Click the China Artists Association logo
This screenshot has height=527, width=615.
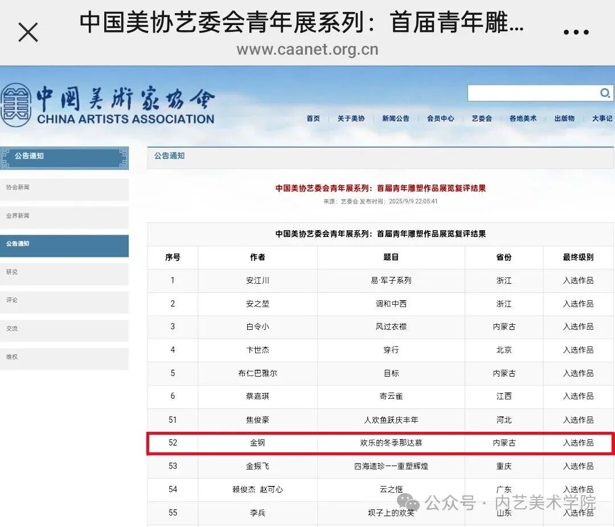tap(108, 105)
